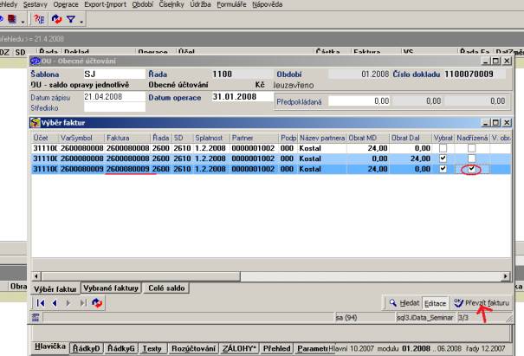Screen dimensions: 524x356
Task: Click refresh icon beside navigation arrows
Action: (97, 303)
